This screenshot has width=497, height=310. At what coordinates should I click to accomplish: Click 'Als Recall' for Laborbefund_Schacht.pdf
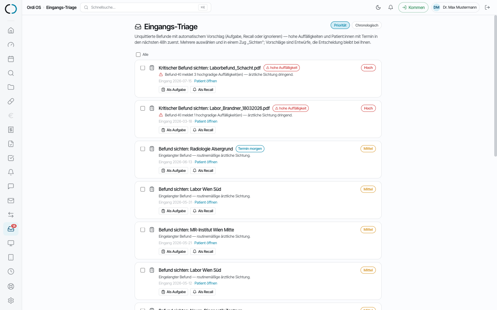203,90
